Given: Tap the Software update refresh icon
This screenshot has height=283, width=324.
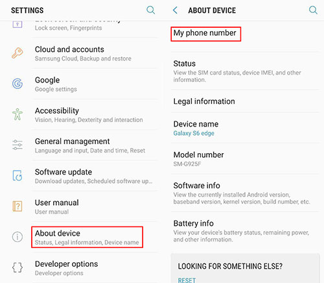Looking at the screenshot, I should click(17, 175).
